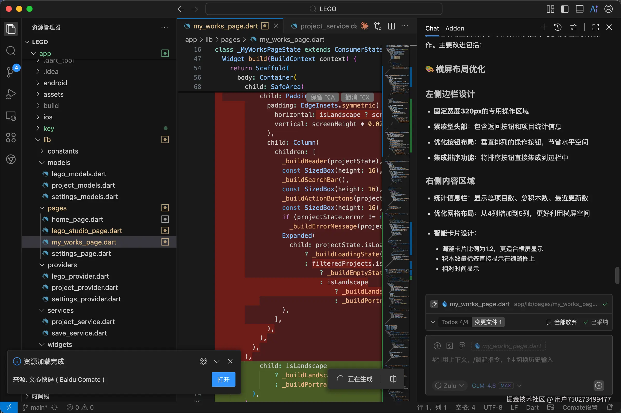Open Source Control view with 4 changes
621x413 pixels.
point(11,72)
